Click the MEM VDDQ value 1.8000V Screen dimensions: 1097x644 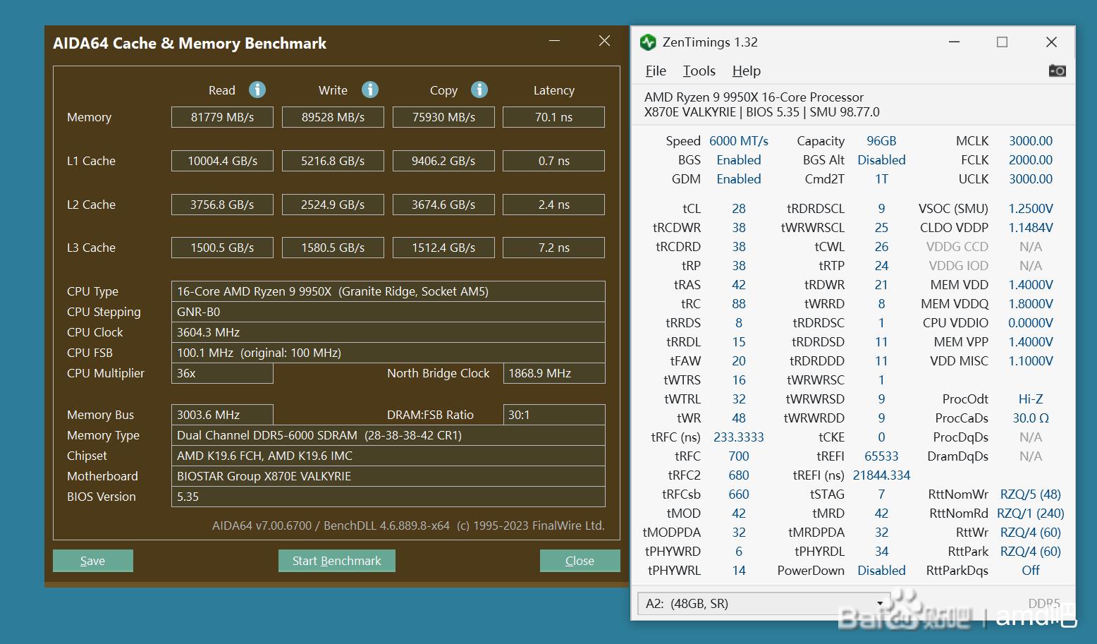point(1030,304)
